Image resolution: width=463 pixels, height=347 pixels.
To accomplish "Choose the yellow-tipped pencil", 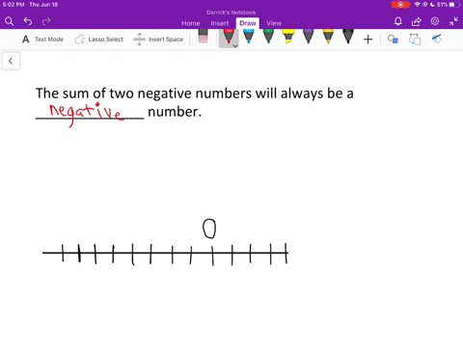I will click(328, 36).
